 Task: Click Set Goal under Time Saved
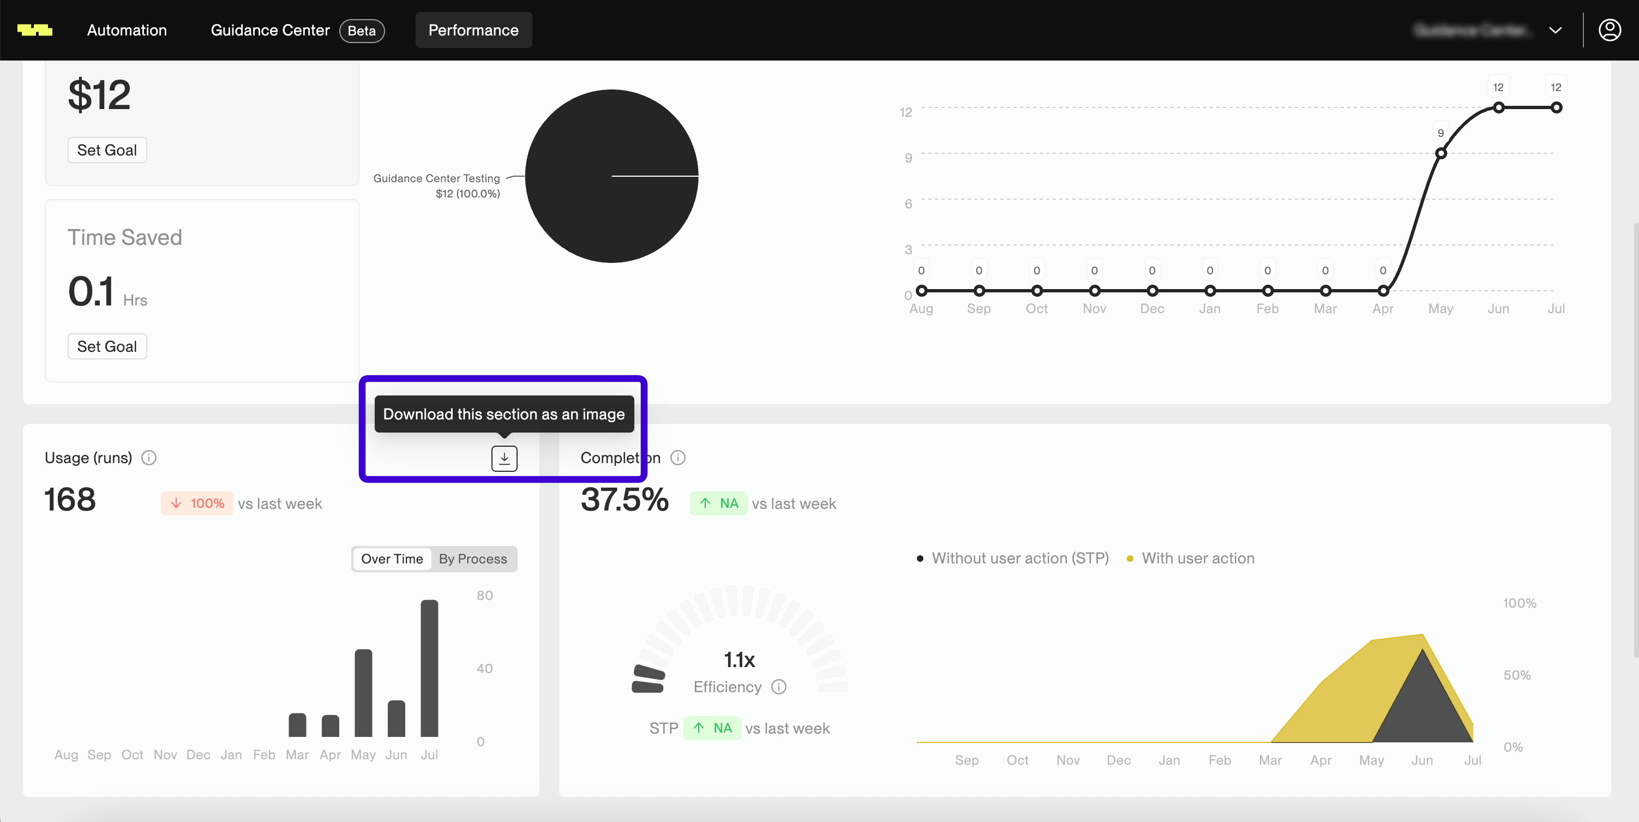tap(107, 346)
